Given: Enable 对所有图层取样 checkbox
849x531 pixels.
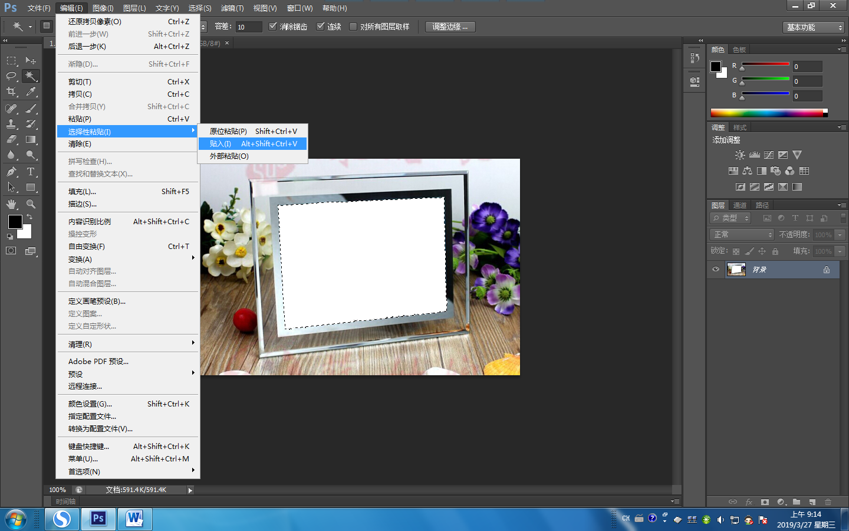Looking at the screenshot, I should coord(353,27).
